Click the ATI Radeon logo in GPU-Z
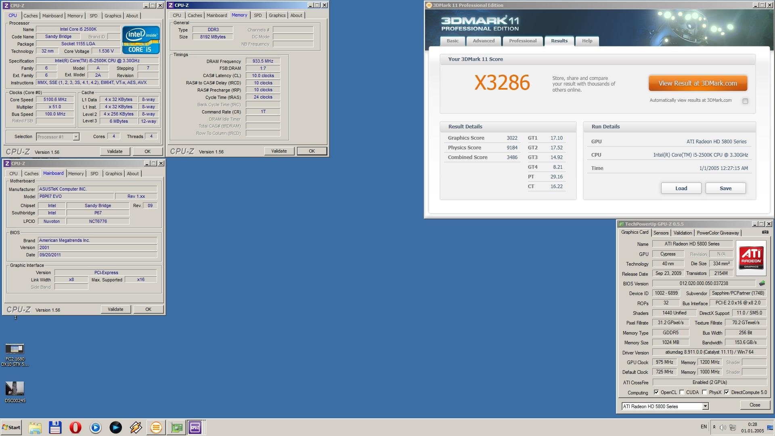The height and width of the screenshot is (436, 775). [751, 258]
